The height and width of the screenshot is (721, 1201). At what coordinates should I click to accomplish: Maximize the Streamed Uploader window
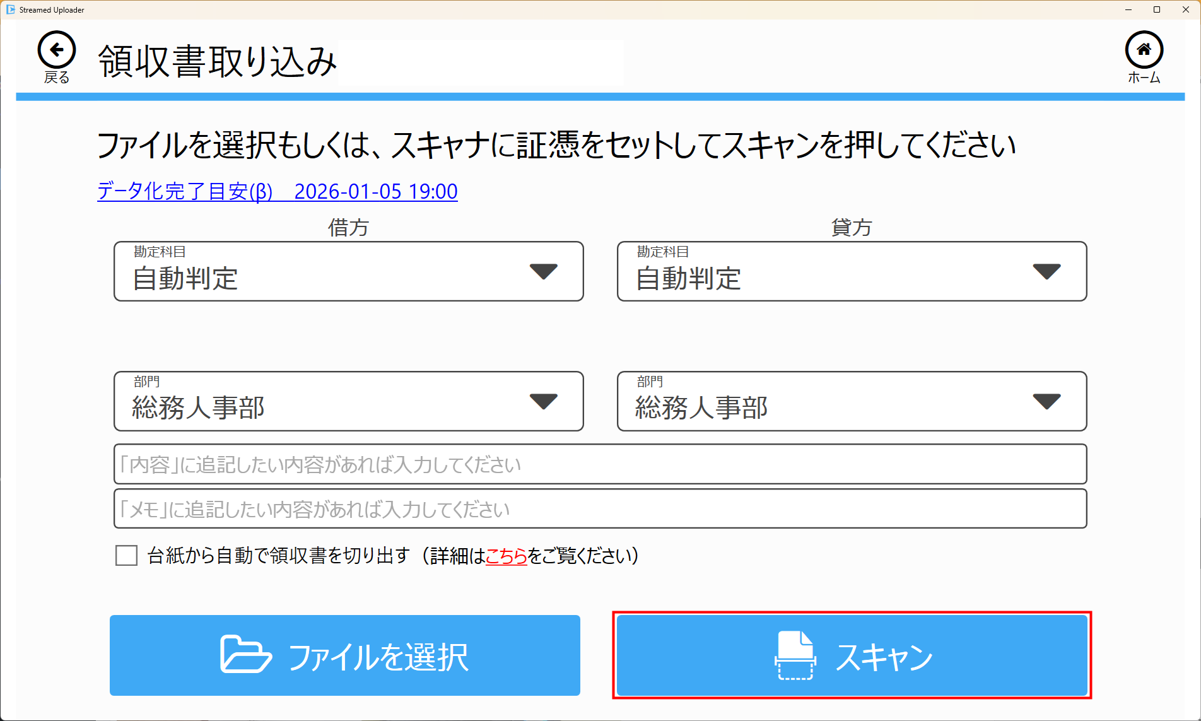coord(1157,9)
